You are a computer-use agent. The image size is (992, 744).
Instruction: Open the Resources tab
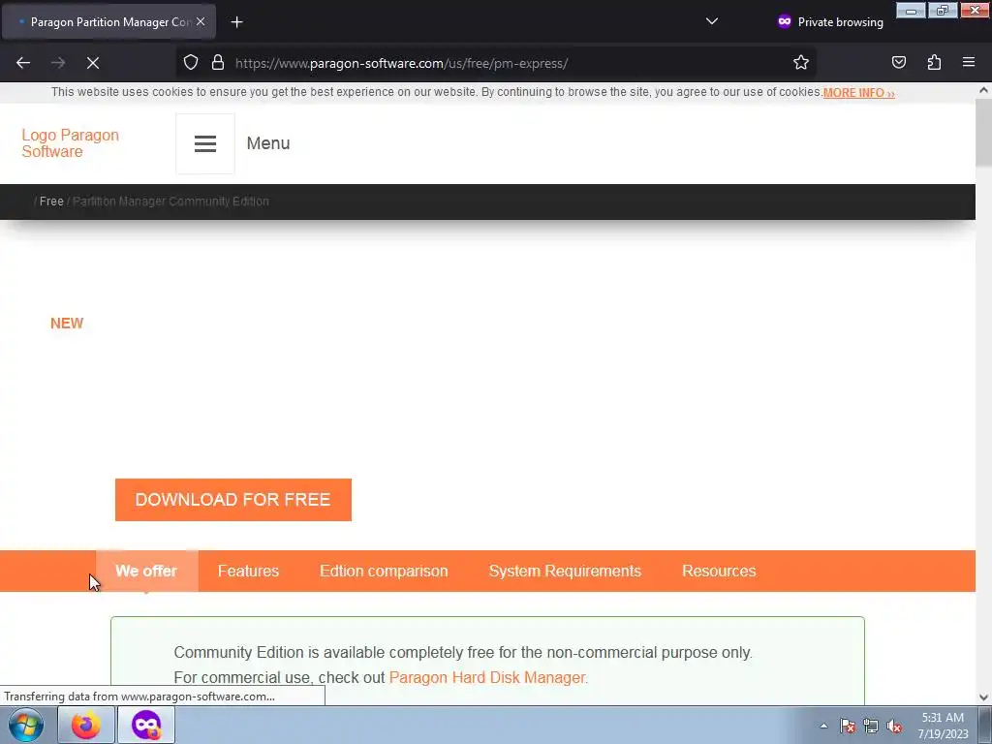point(719,571)
